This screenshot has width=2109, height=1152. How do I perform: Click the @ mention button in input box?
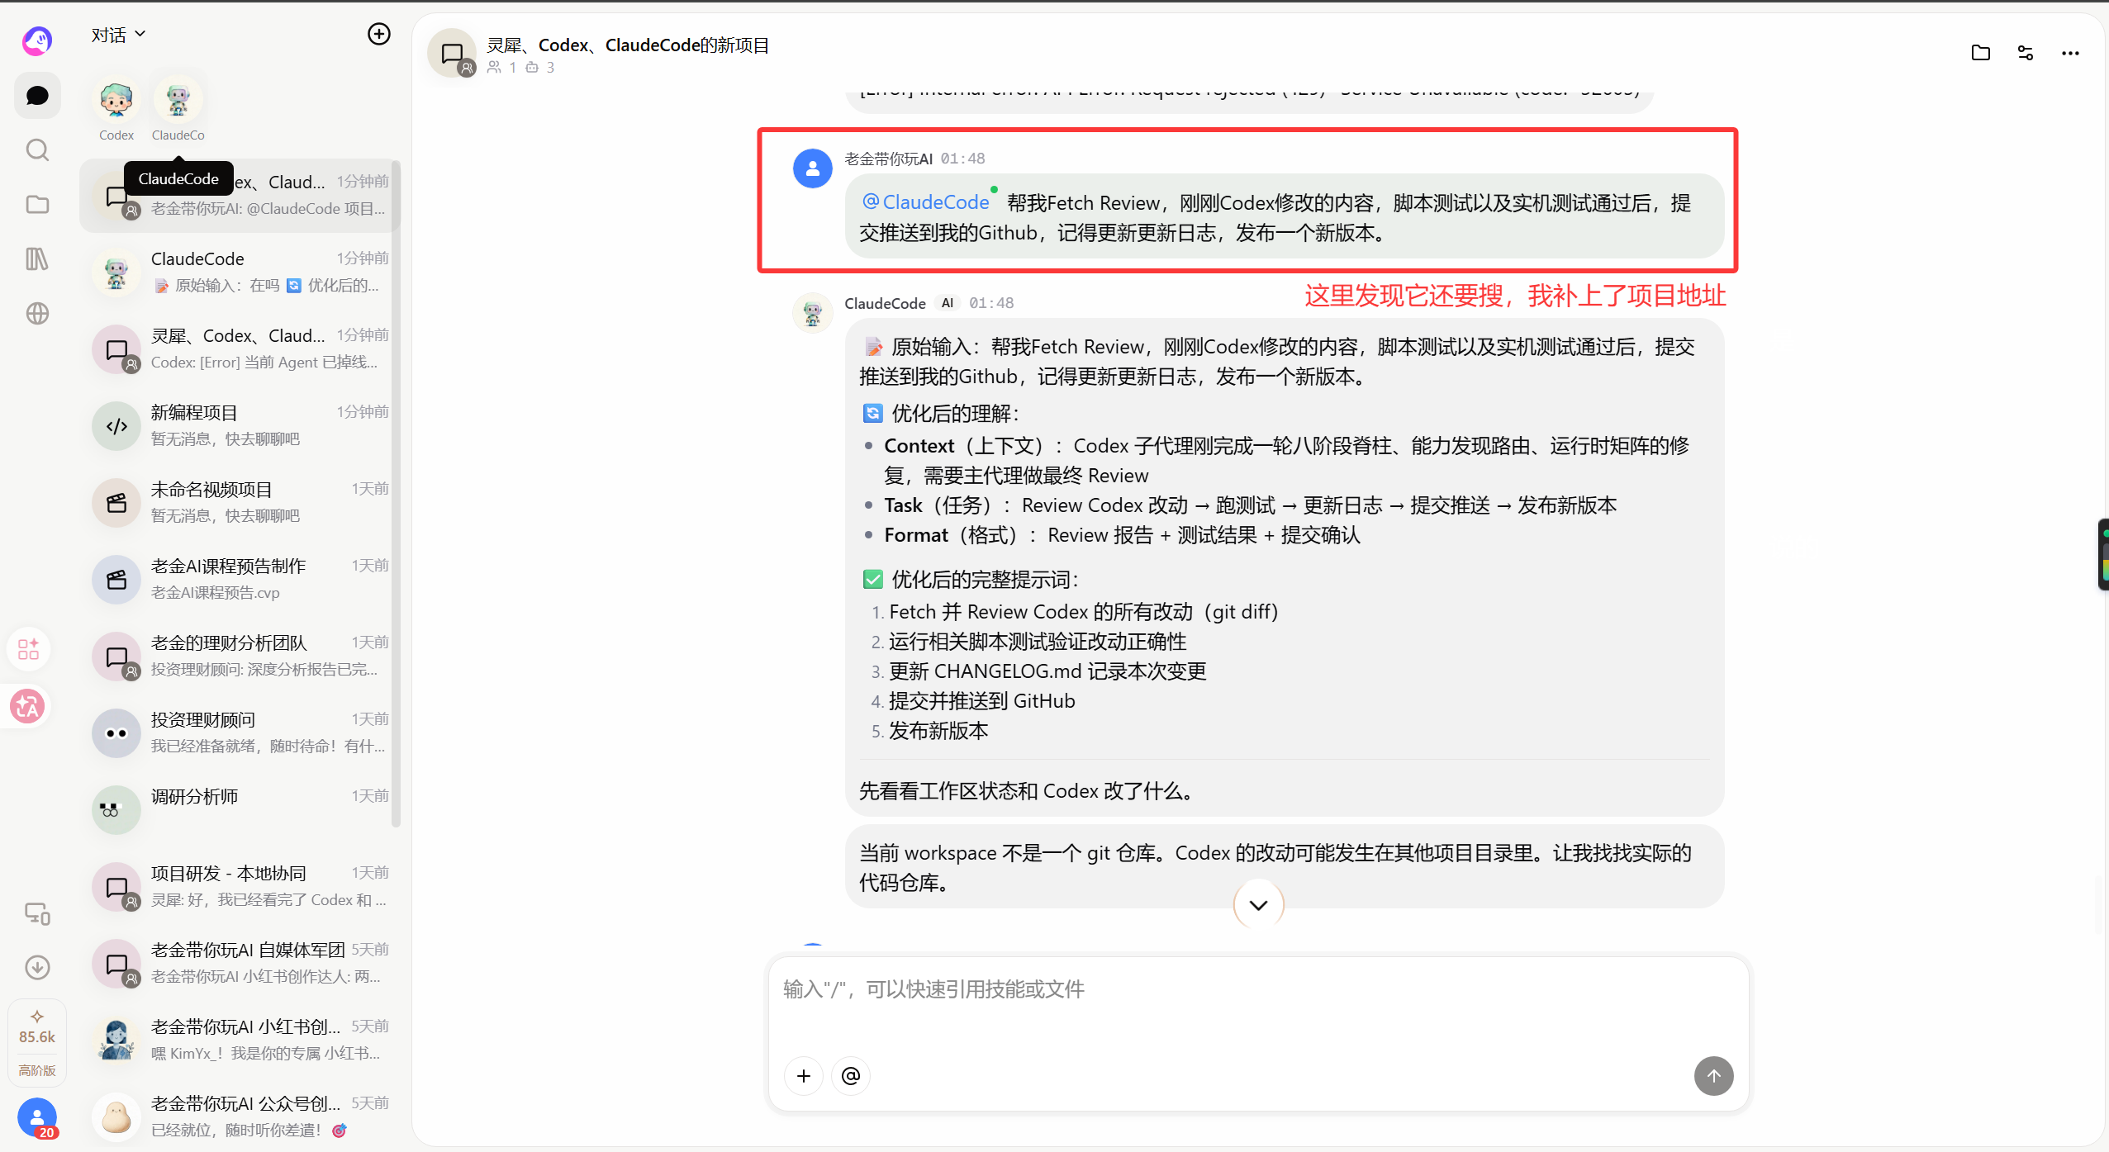[x=851, y=1076]
